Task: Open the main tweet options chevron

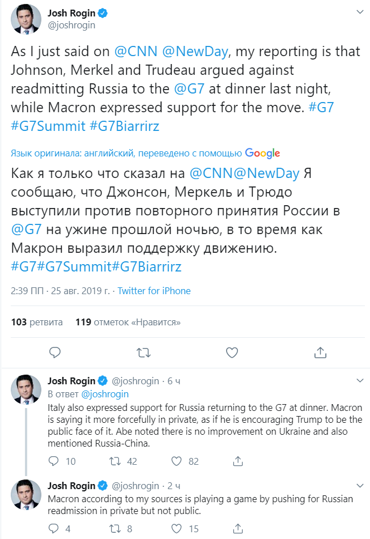Action: [360, 11]
